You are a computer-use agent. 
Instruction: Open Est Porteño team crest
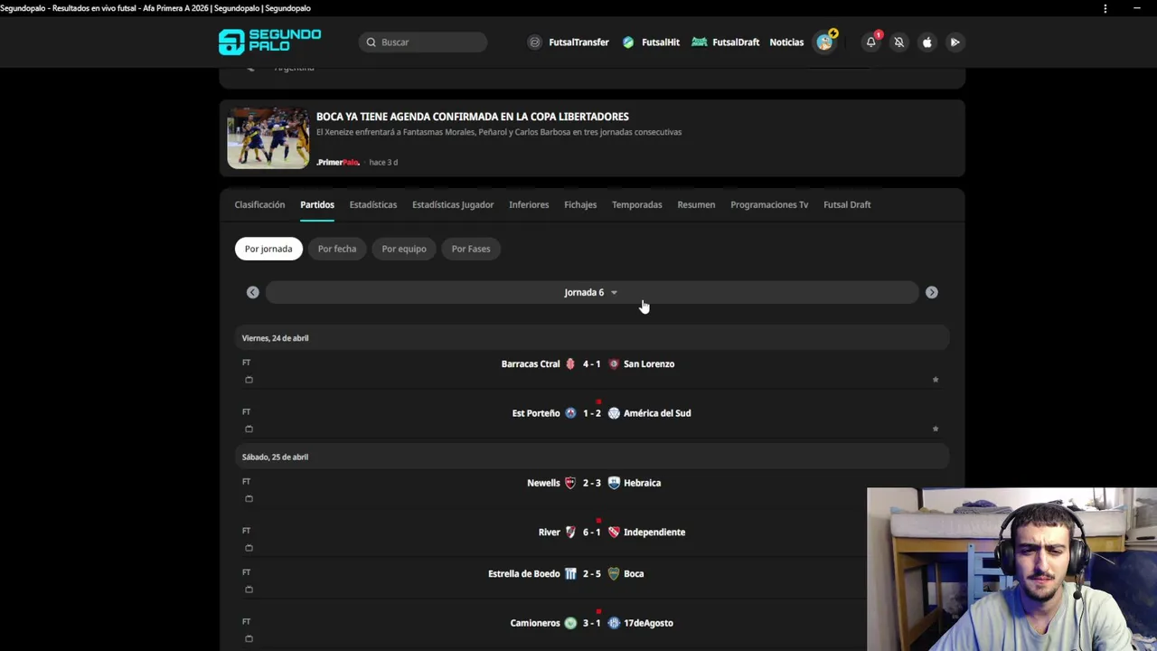point(570,413)
